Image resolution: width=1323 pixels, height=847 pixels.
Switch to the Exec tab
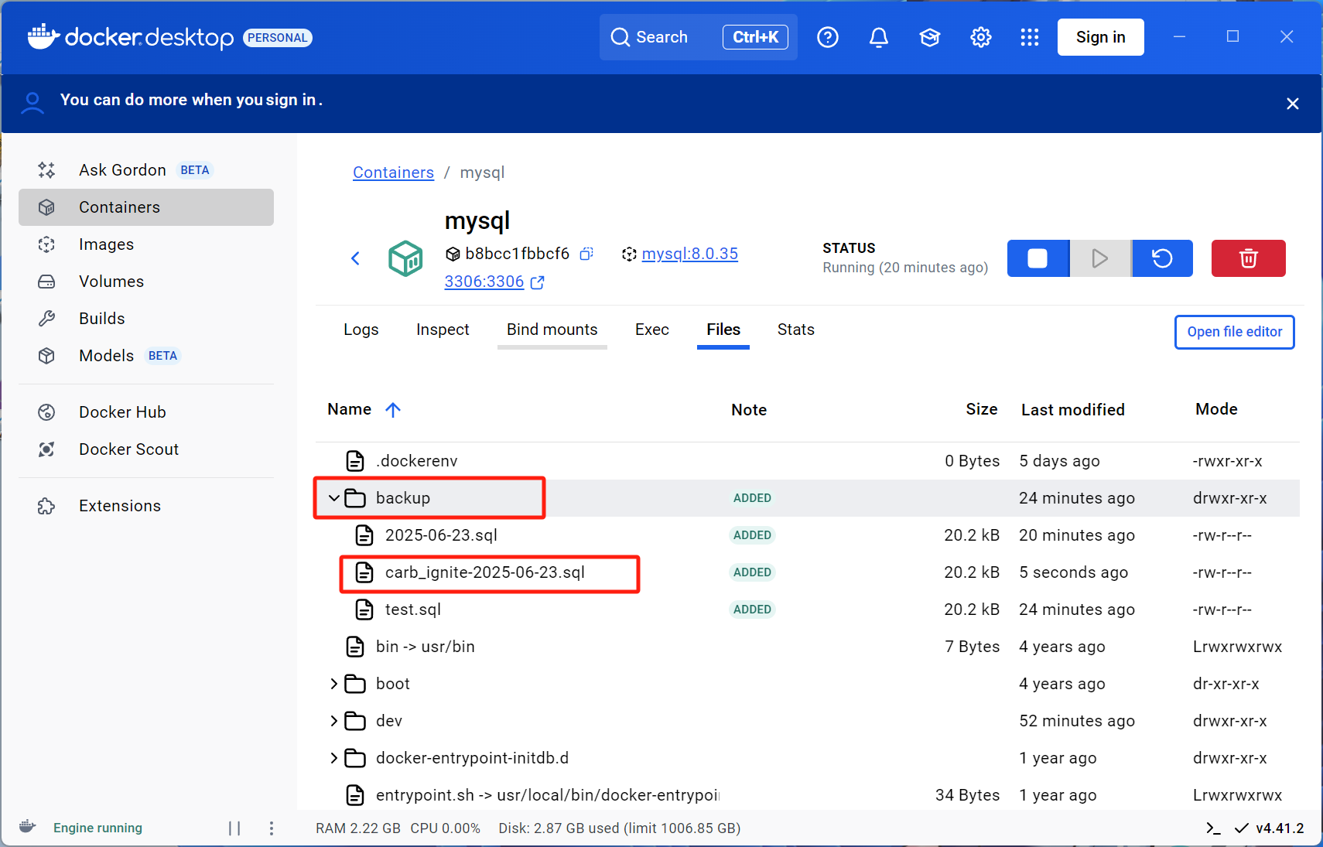point(651,330)
